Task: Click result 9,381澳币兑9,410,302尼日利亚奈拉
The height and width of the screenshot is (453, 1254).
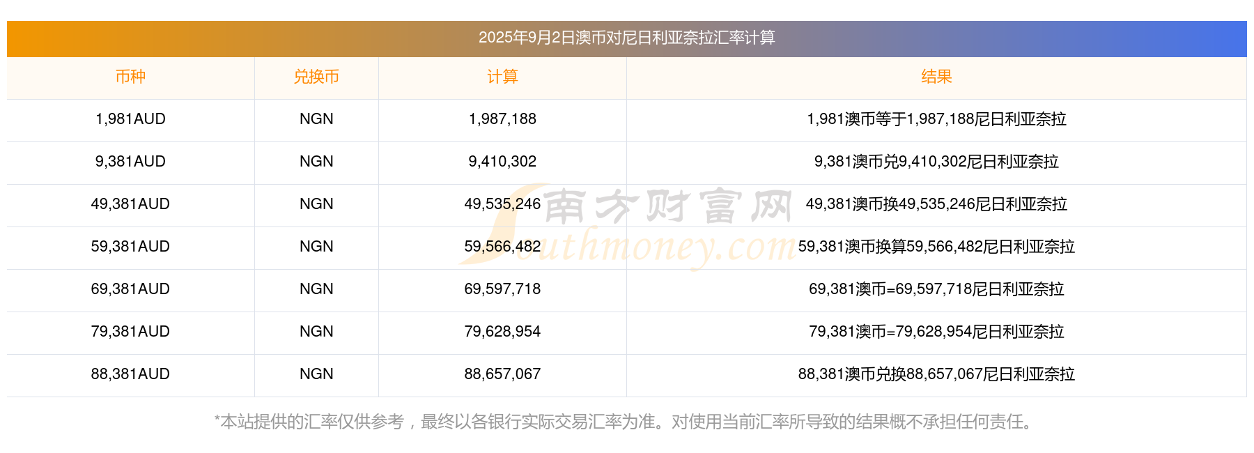Action: pos(936,162)
